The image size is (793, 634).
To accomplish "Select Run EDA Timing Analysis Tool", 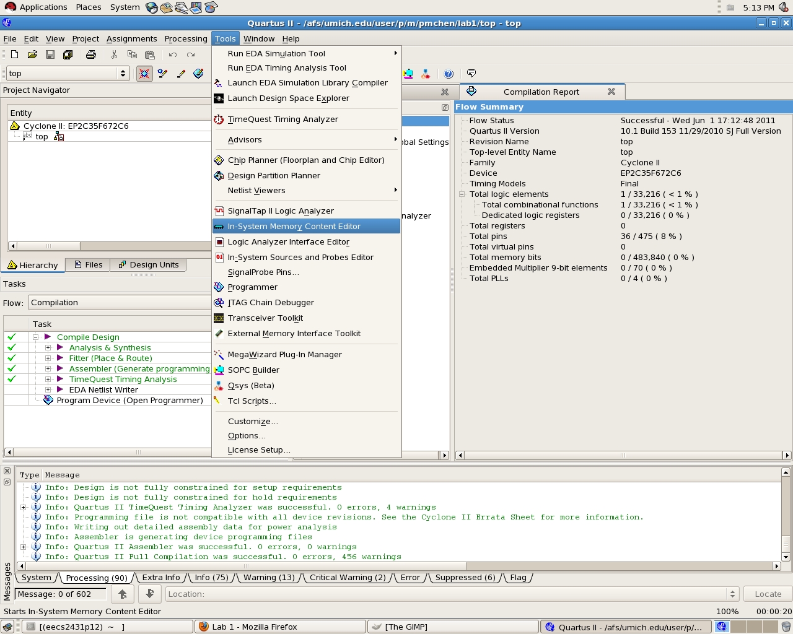I will click(x=306, y=68).
